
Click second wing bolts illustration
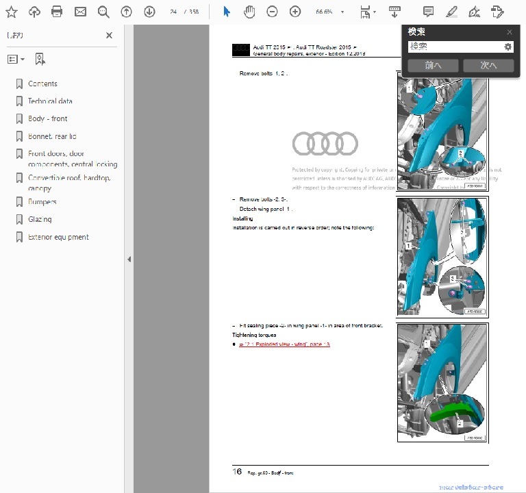coord(442,257)
